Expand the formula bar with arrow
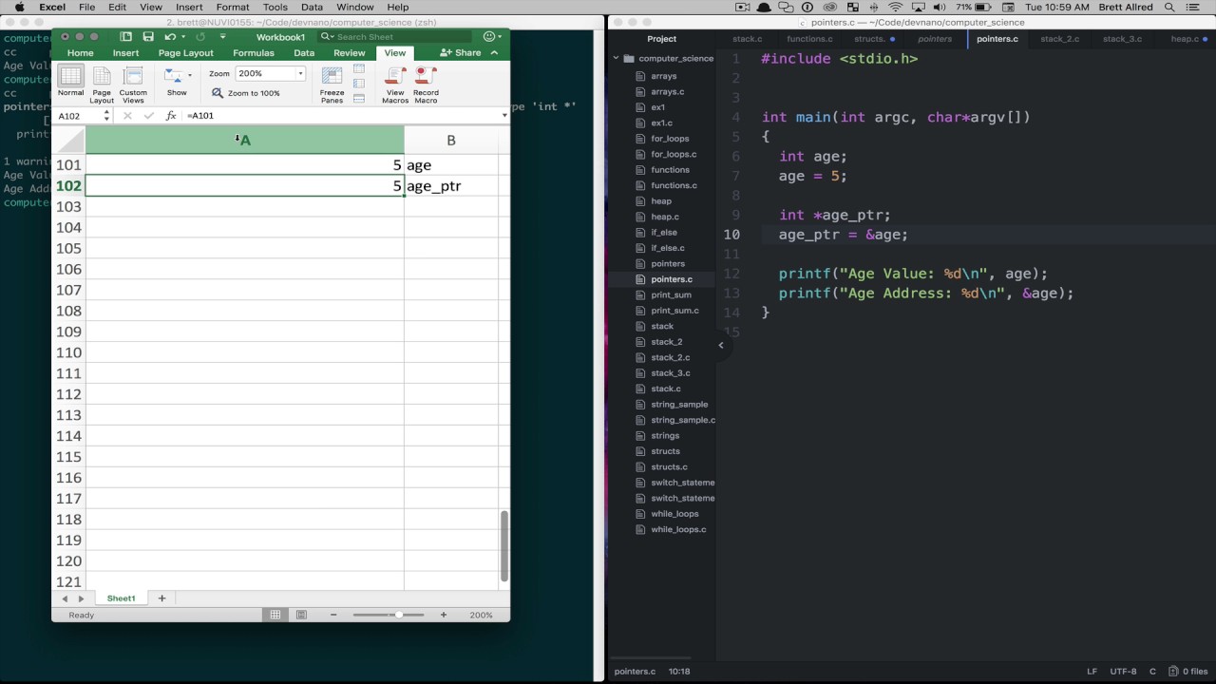Viewport: 1216px width, 684px height. (x=503, y=116)
